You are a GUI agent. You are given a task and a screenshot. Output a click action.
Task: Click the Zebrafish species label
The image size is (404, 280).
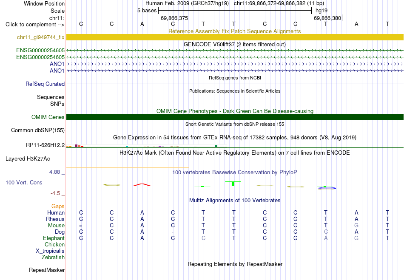[53, 257]
